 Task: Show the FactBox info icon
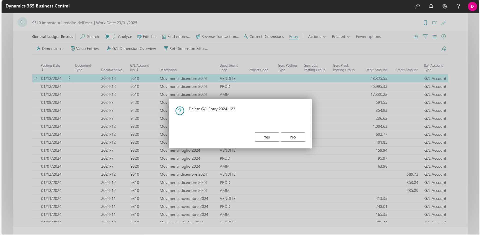tap(443, 36)
